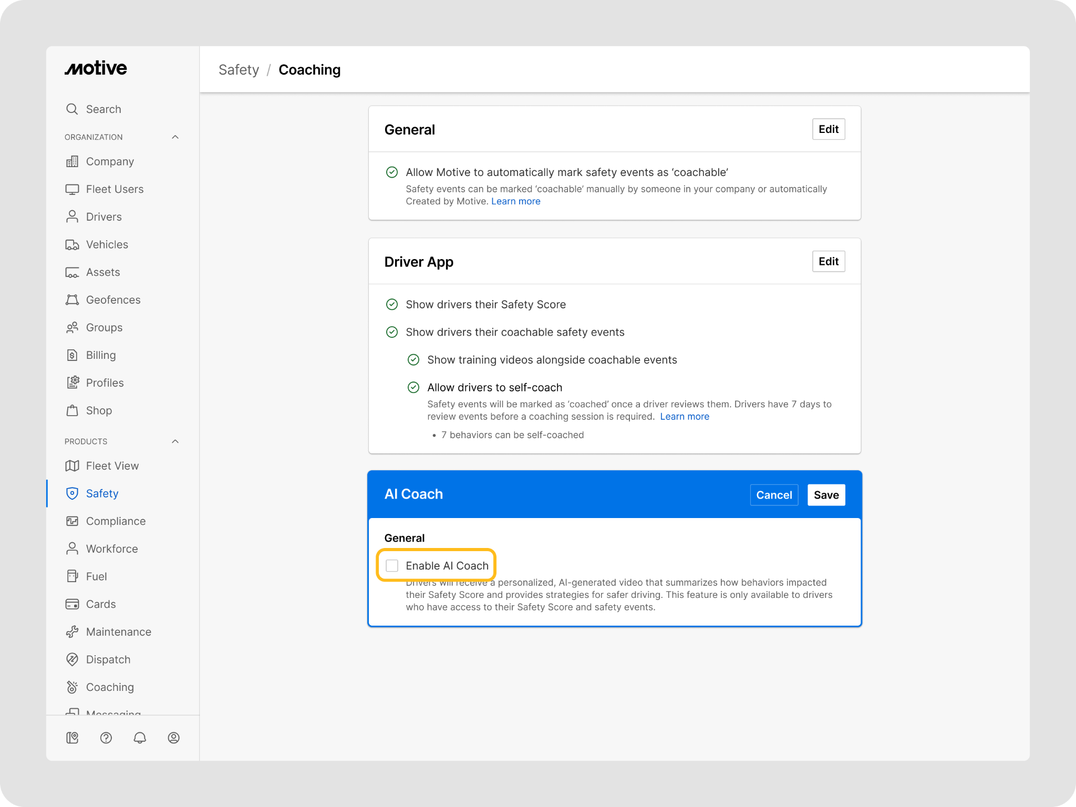Open the notifications bell icon
This screenshot has height=807, width=1076.
click(x=140, y=738)
